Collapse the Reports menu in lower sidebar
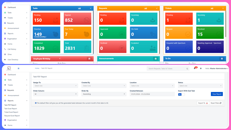Viewport: 231px width, 130px height. pyautogui.click(x=27, y=100)
